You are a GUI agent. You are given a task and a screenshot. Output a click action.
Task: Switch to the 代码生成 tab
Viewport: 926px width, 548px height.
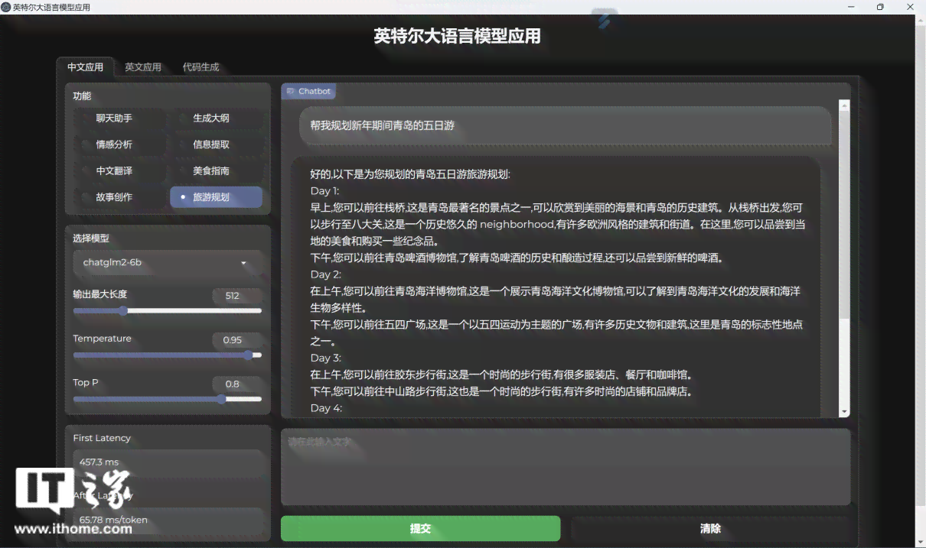pyautogui.click(x=201, y=67)
